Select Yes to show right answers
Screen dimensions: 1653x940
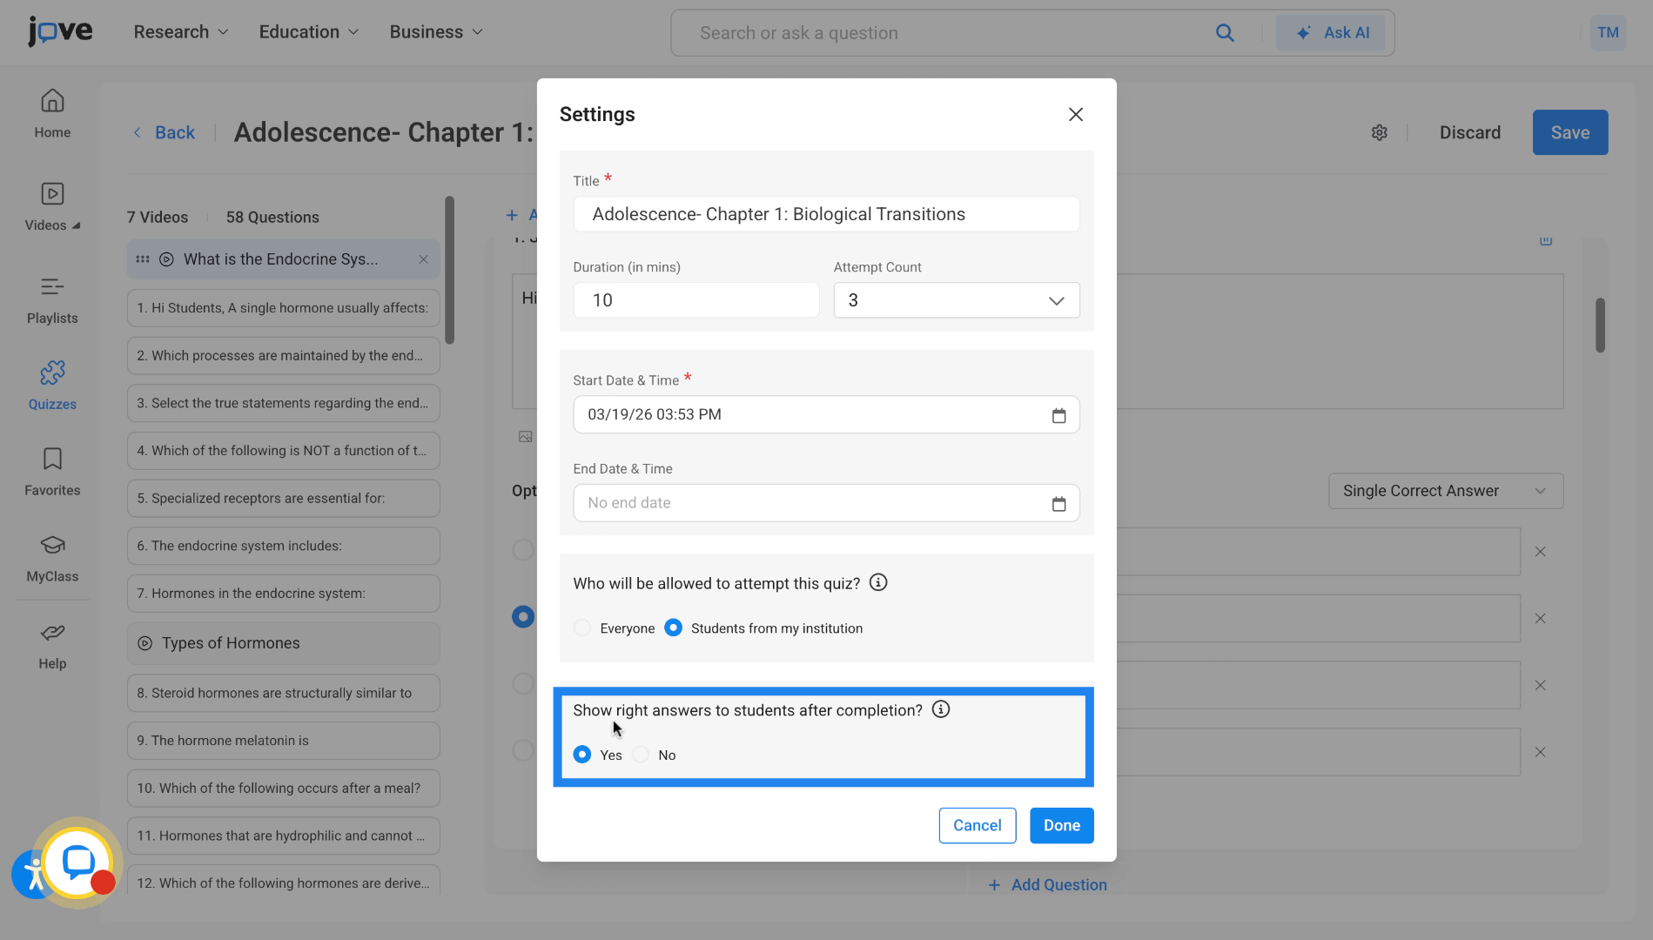pyautogui.click(x=581, y=755)
